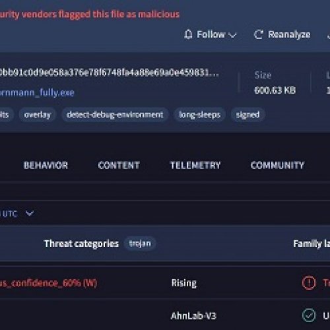This screenshot has width=330, height=330.
Task: Click the red malicious alert icon beside Rising
Action: pyautogui.click(x=309, y=282)
